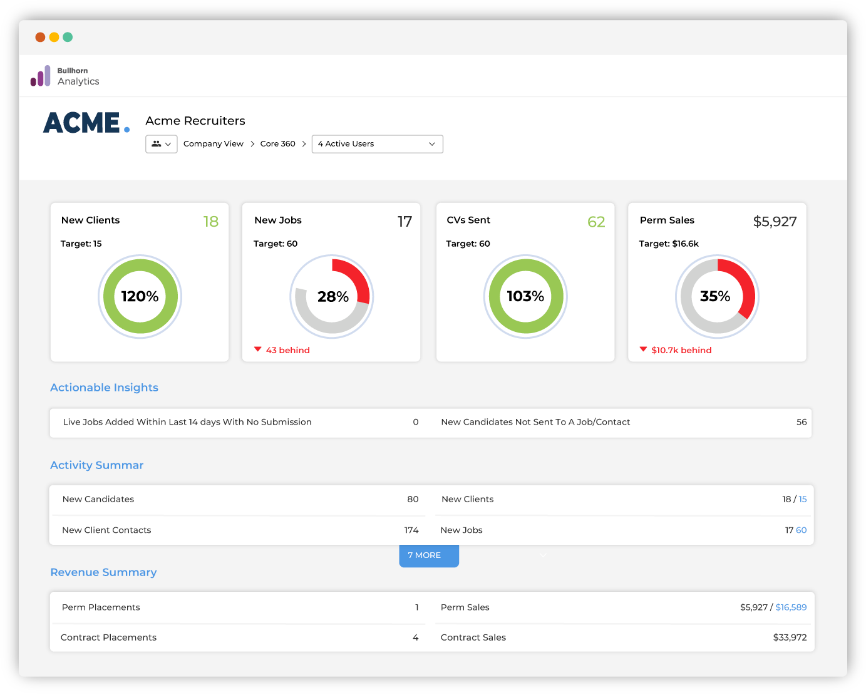The height and width of the screenshot is (697, 866).
Task: Click the New Candidates value 80
Action: coord(413,499)
